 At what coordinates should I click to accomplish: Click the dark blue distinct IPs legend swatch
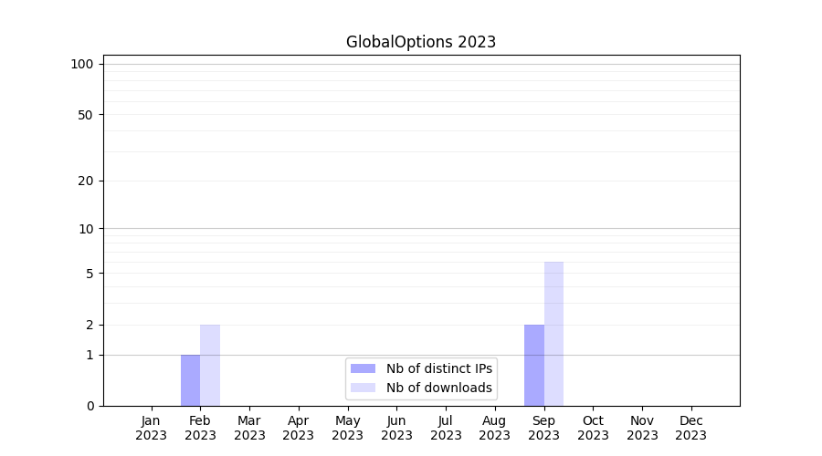[x=363, y=368]
